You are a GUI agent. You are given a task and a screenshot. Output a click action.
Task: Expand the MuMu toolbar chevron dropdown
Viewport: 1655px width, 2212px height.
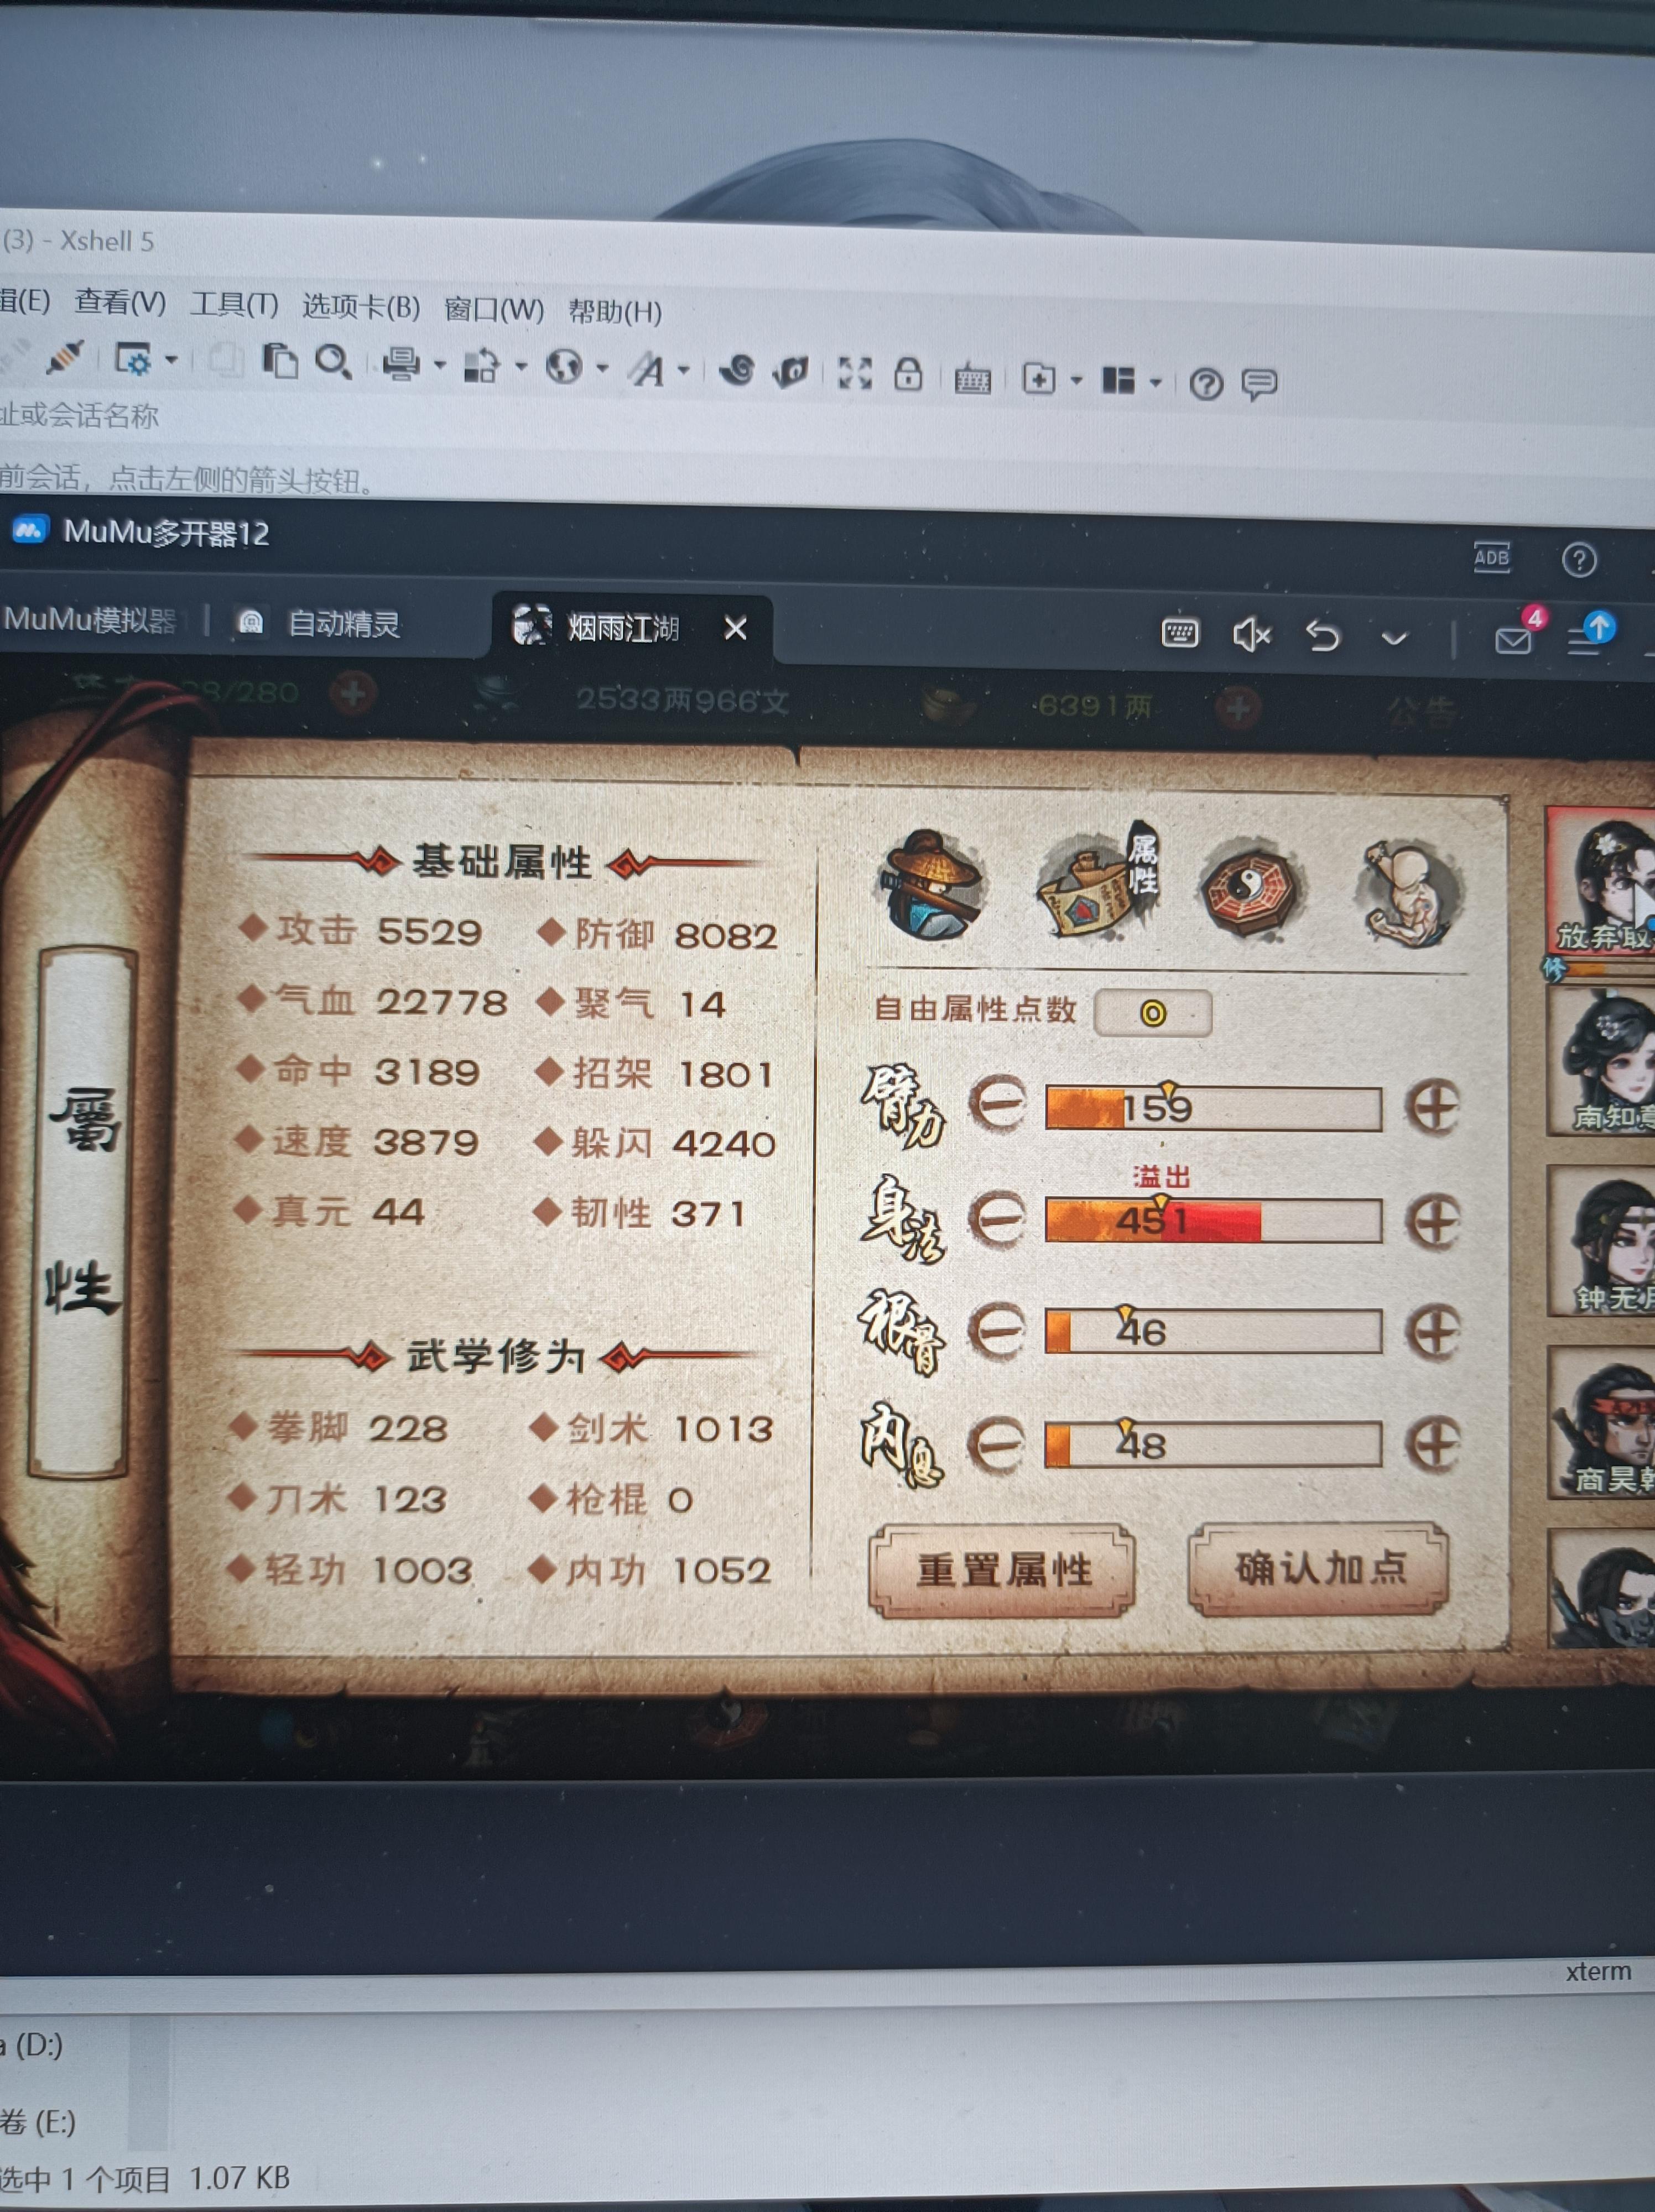click(1394, 638)
